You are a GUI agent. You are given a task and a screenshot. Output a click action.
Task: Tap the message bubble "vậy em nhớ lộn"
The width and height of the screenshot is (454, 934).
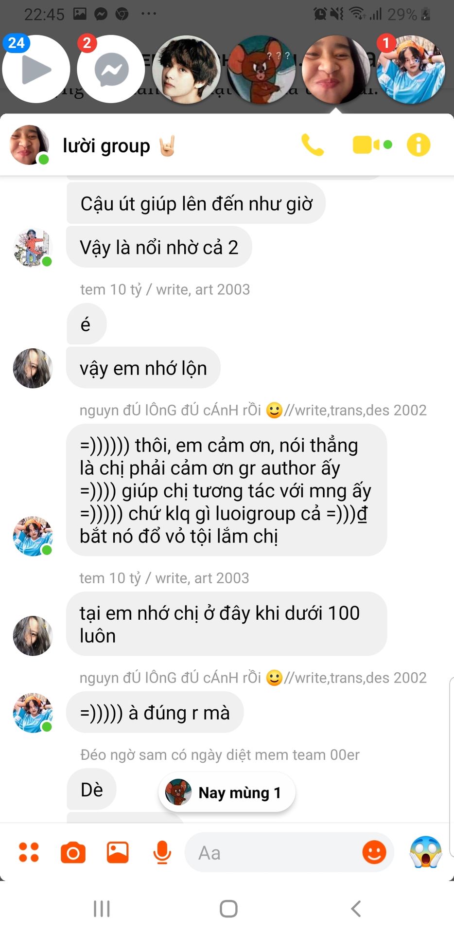[143, 368]
